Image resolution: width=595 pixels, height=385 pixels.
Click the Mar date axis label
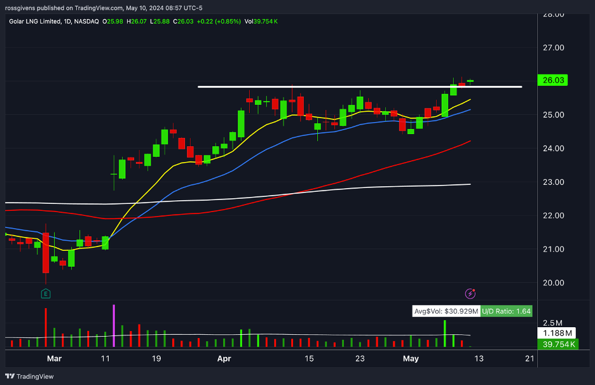point(54,358)
